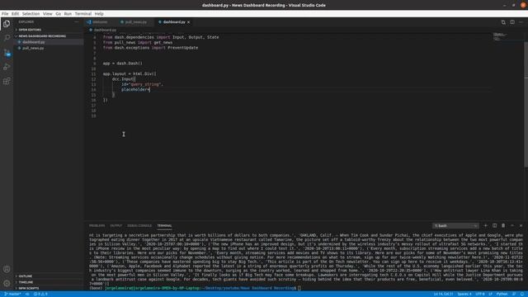The image size is (528, 297).
Task: Click LF end of line in status bar
Action: [x=491, y=294]
